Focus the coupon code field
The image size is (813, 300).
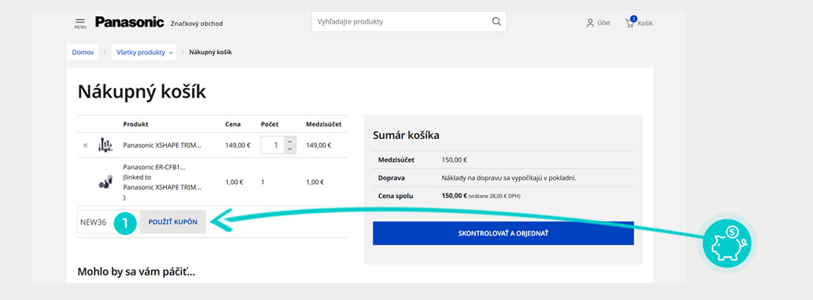point(96,222)
